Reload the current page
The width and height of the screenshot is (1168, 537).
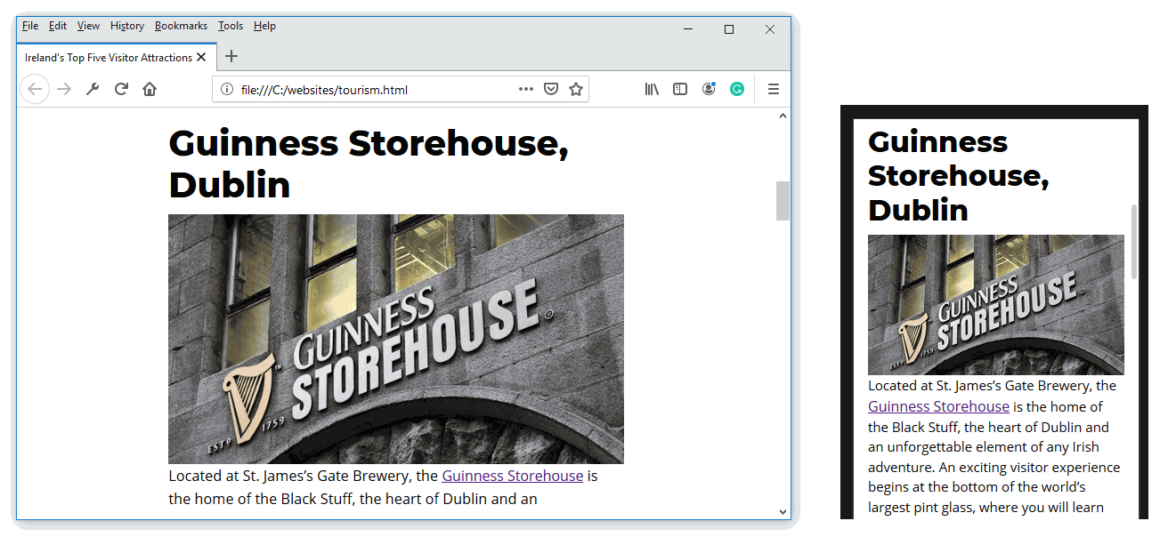click(121, 89)
